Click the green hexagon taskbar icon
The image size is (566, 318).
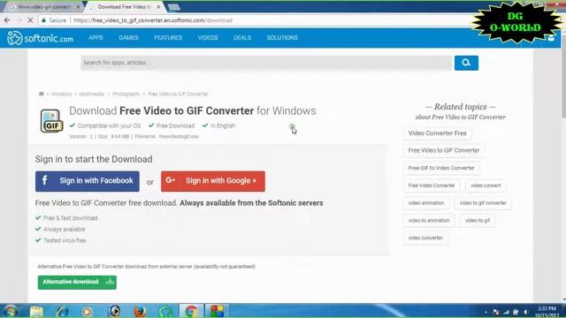point(165,311)
